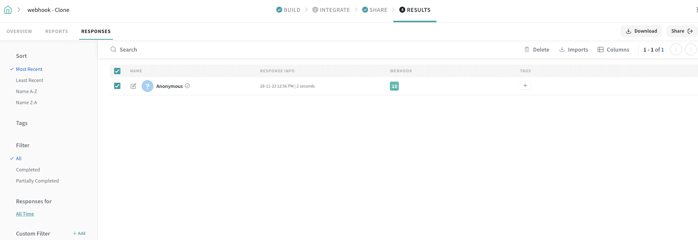Screen dimensions: 698x240
Task: Switch to the Reports tab
Action: (x=56, y=32)
